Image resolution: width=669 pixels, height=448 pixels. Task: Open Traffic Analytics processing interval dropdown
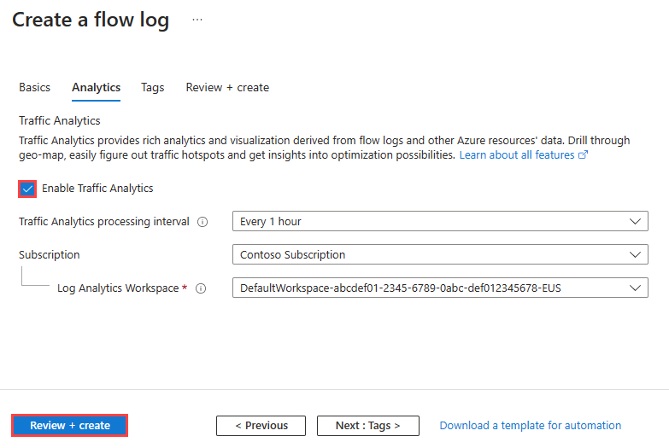(440, 222)
